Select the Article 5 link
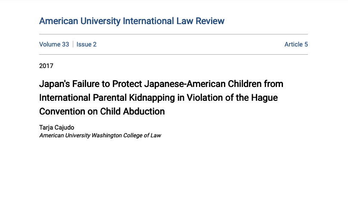The width and height of the screenshot is (348, 214). coord(296,44)
